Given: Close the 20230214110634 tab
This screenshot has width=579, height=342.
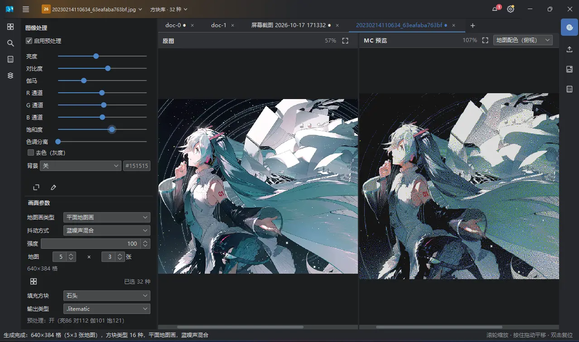Looking at the screenshot, I should click(x=454, y=25).
